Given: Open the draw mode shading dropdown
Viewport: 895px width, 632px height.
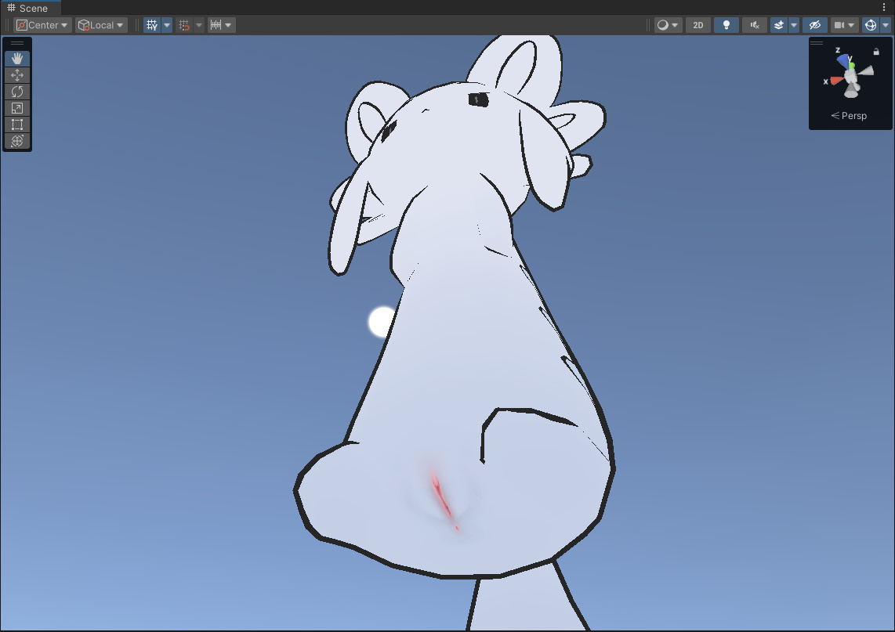Looking at the screenshot, I should [x=668, y=25].
